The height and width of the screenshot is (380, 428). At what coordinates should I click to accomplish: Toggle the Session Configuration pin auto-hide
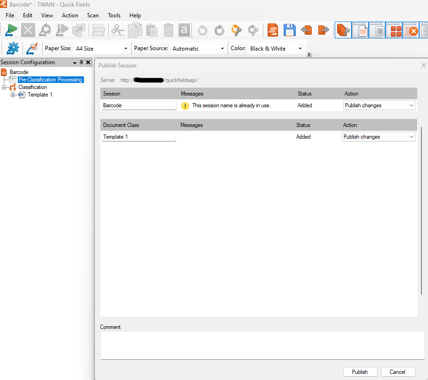(81, 63)
